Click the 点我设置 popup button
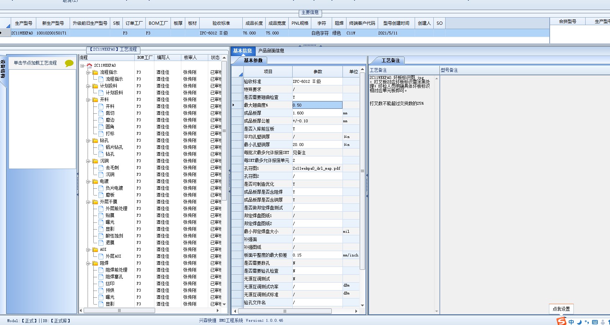Image resolution: width=610 pixels, height=325 pixels. click(561, 309)
